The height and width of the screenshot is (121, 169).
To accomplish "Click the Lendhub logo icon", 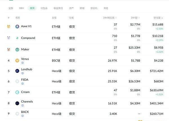I will click(17, 71).
